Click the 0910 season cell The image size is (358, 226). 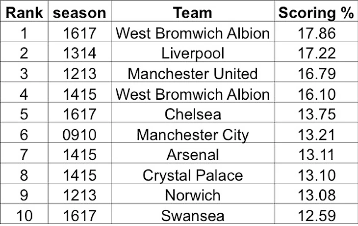point(80,134)
